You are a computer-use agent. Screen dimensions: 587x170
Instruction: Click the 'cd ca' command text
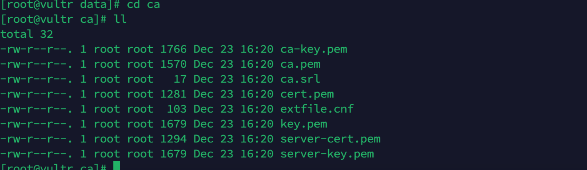[x=143, y=5]
